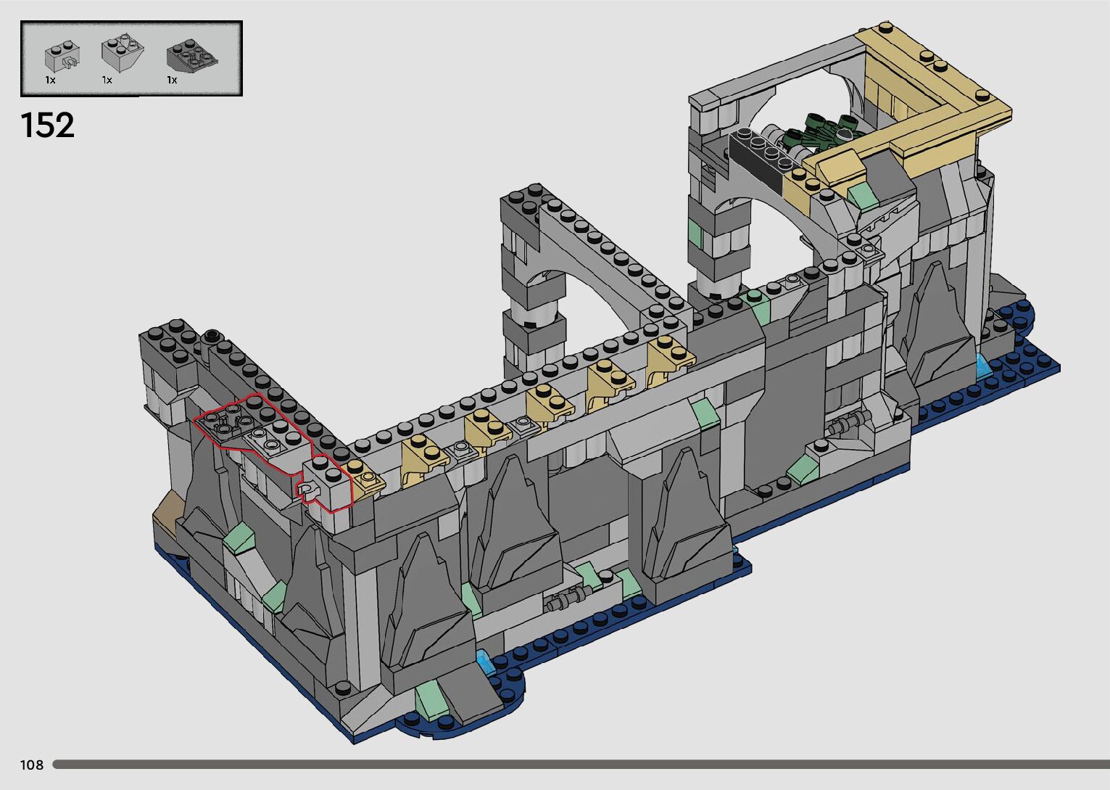The height and width of the screenshot is (790, 1110).
Task: Select the light gray clip brick in parts box
Action: 62,55
